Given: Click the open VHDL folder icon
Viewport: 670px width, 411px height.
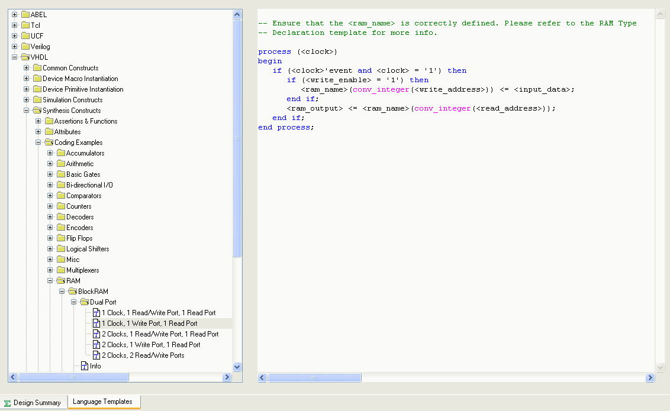Looking at the screenshot, I should (25, 57).
